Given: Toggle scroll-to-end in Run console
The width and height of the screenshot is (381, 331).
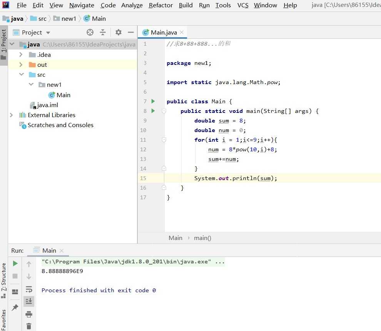Looking at the screenshot, I should tap(29, 301).
